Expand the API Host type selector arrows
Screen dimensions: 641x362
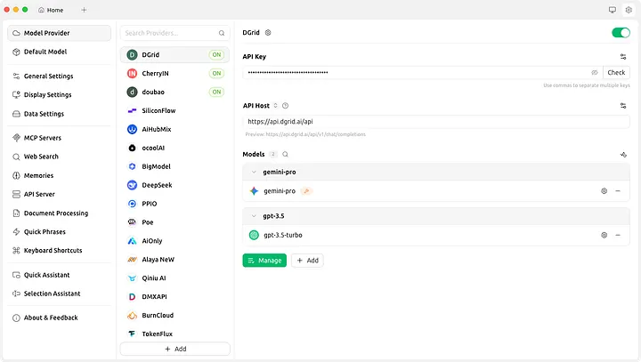[275, 106]
